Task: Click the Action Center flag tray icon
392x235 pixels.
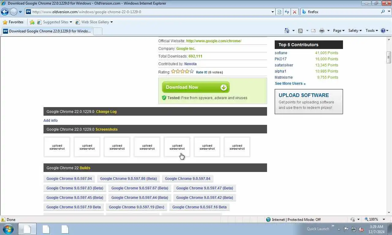Action: click(x=346, y=229)
